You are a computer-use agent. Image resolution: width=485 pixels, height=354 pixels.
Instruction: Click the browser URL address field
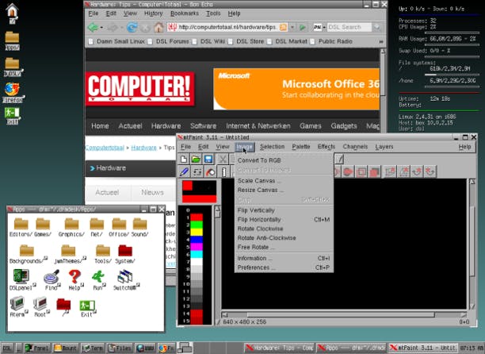point(227,27)
